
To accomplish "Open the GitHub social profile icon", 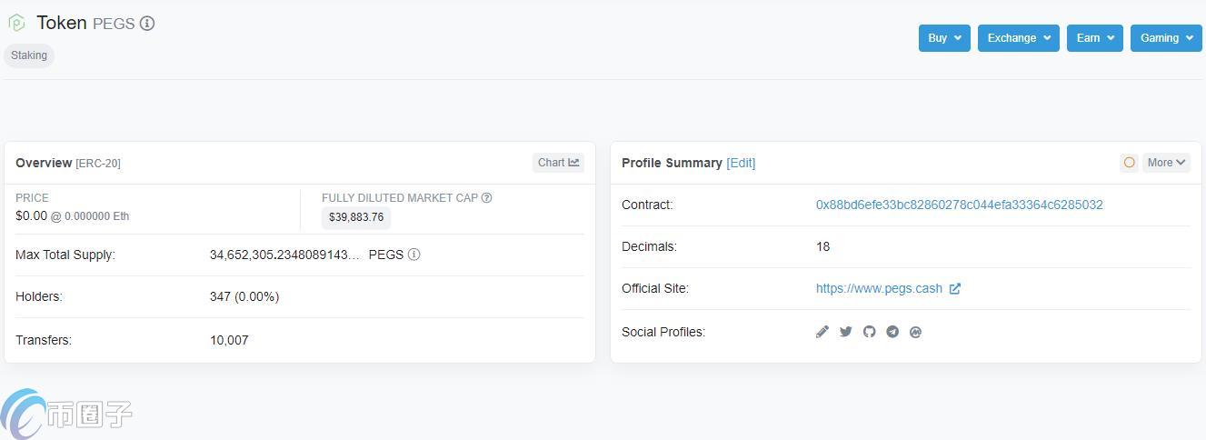I will tap(870, 332).
